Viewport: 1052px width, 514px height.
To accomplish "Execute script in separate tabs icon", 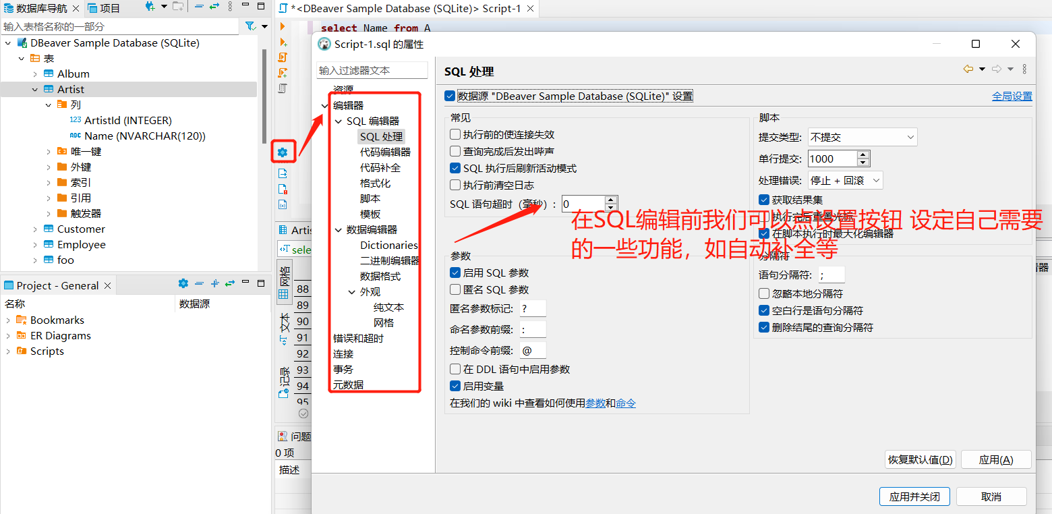I will 283,73.
